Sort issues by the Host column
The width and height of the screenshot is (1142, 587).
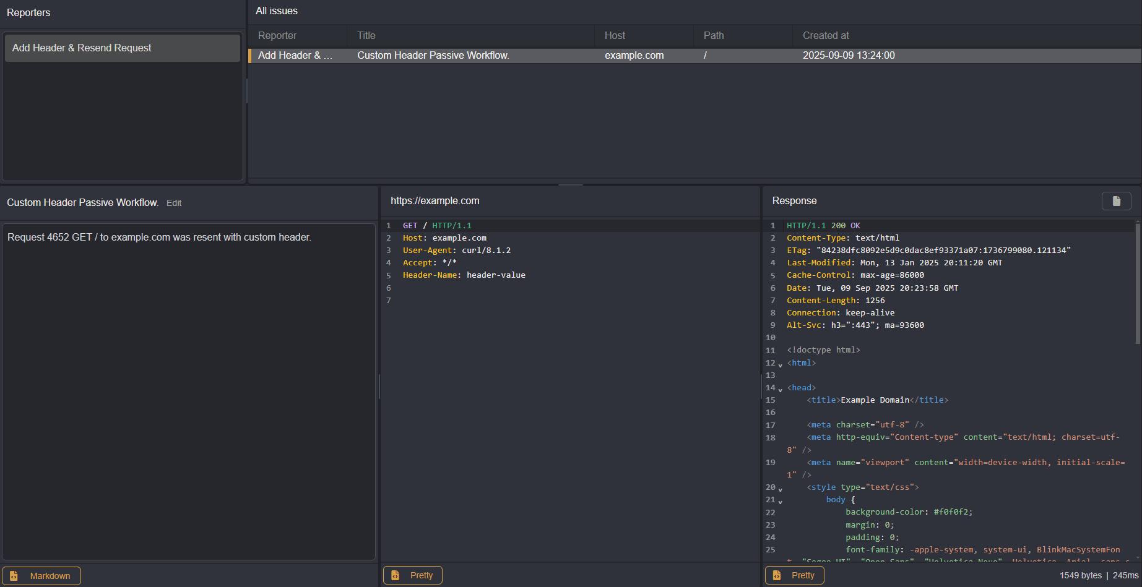[615, 35]
